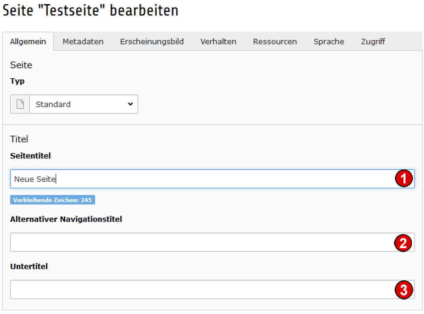Open the Metadaten tab
Viewport: 424px width, 314px height.
(83, 41)
